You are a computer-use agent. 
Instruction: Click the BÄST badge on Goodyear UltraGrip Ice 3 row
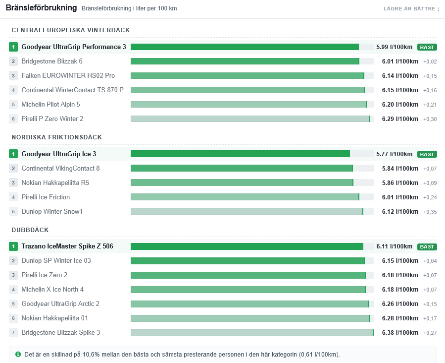coord(427,154)
